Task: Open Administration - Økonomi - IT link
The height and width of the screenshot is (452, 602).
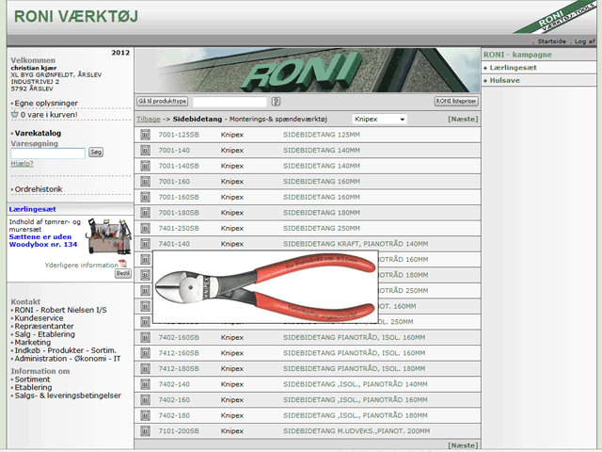Action: [68, 359]
